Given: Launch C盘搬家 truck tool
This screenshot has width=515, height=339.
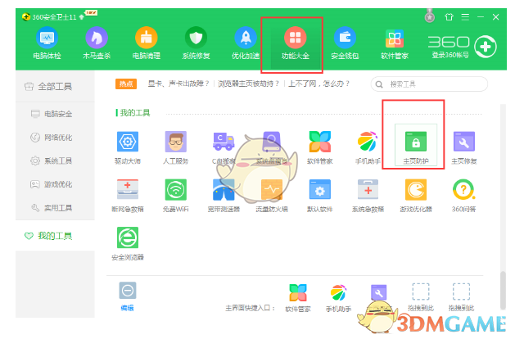Looking at the screenshot, I should click(224, 147).
